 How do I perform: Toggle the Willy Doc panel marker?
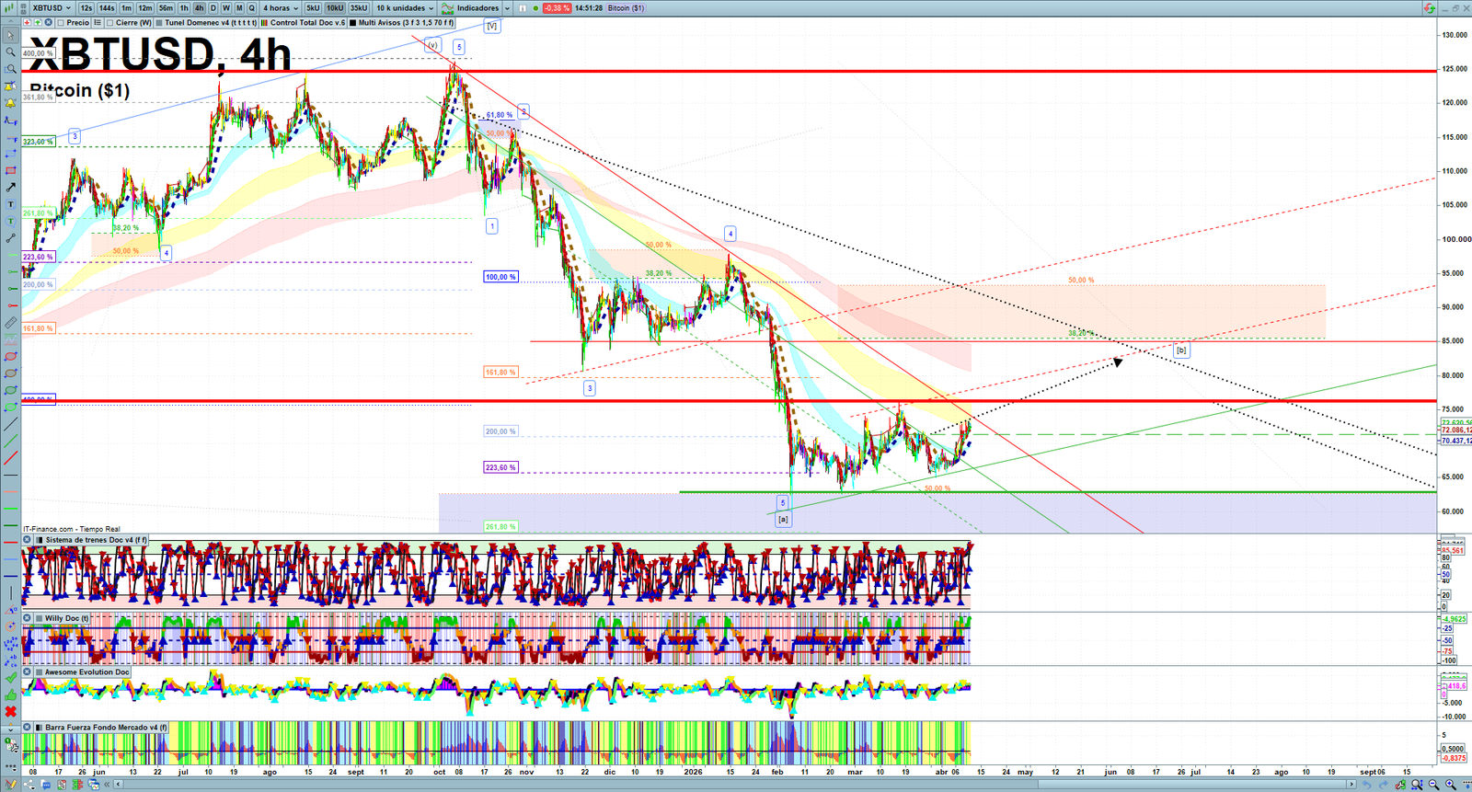point(39,618)
